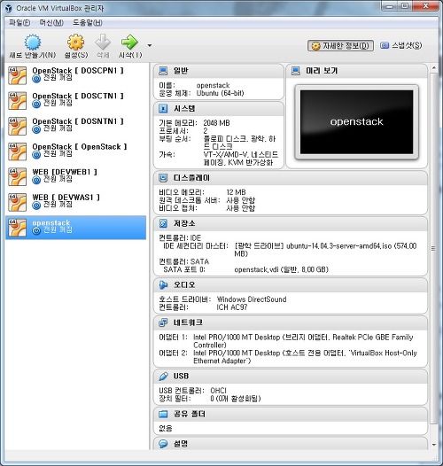This screenshot has height=466, width=443.
Task: Click OS icon of selected openstack VM
Action: 17,228
